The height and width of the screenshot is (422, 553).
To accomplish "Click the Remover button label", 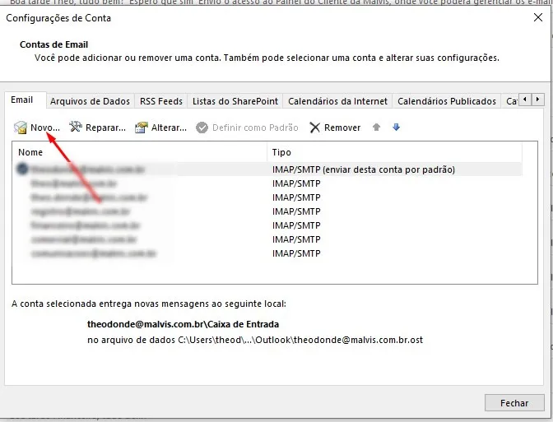I will coord(342,128).
